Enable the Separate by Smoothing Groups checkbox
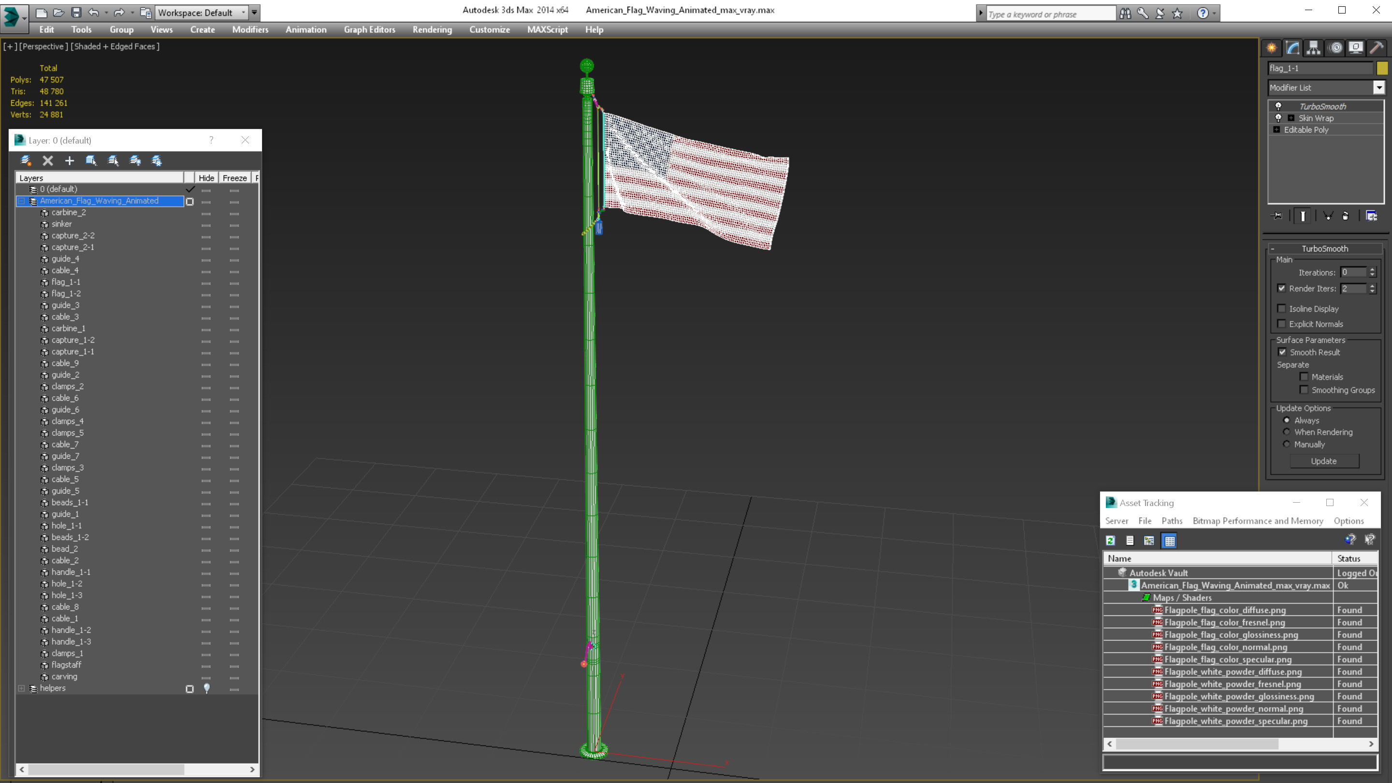Image resolution: width=1392 pixels, height=783 pixels. [1304, 390]
